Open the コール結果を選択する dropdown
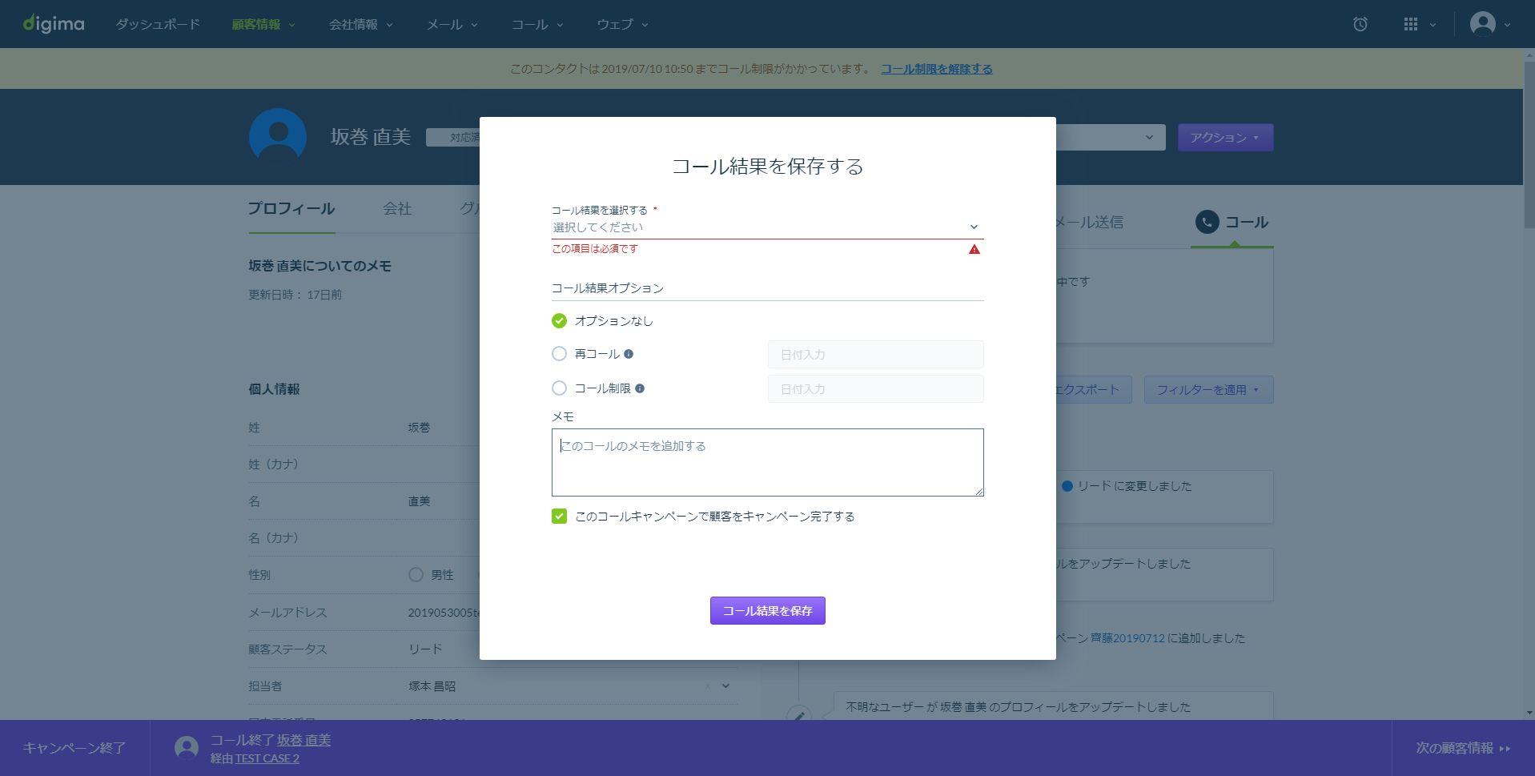1535x776 pixels. click(x=767, y=227)
